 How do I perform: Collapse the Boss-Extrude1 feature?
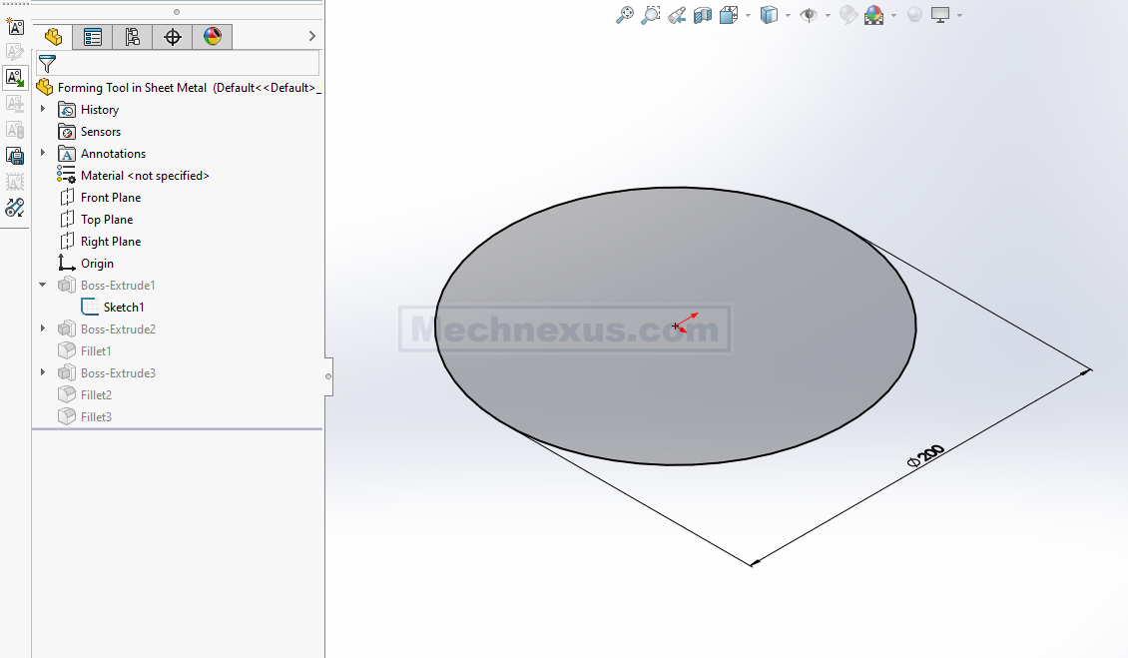pyautogui.click(x=43, y=286)
